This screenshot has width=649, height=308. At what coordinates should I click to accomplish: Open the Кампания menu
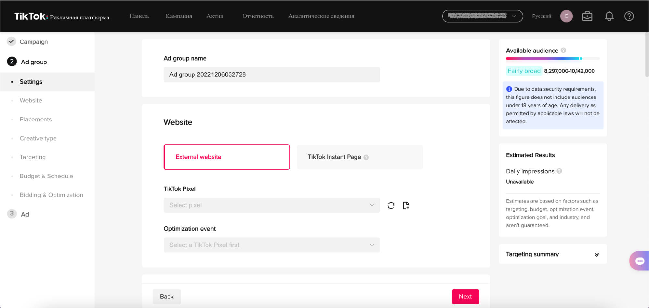pyautogui.click(x=179, y=16)
